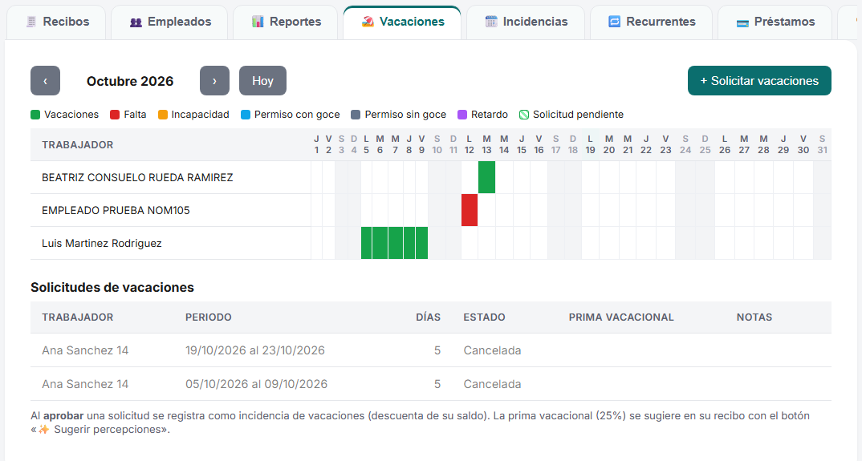
Task: Click the Incidencias tab calendar icon
Action: pyautogui.click(x=491, y=22)
